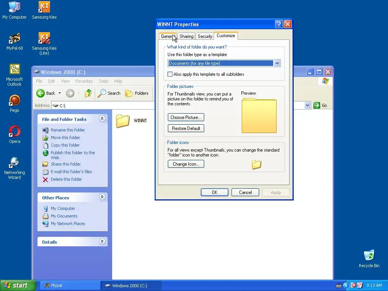Launch Samsung Kies (Lite) shortcut
Viewport: 388px width, 291px height.
point(44,44)
